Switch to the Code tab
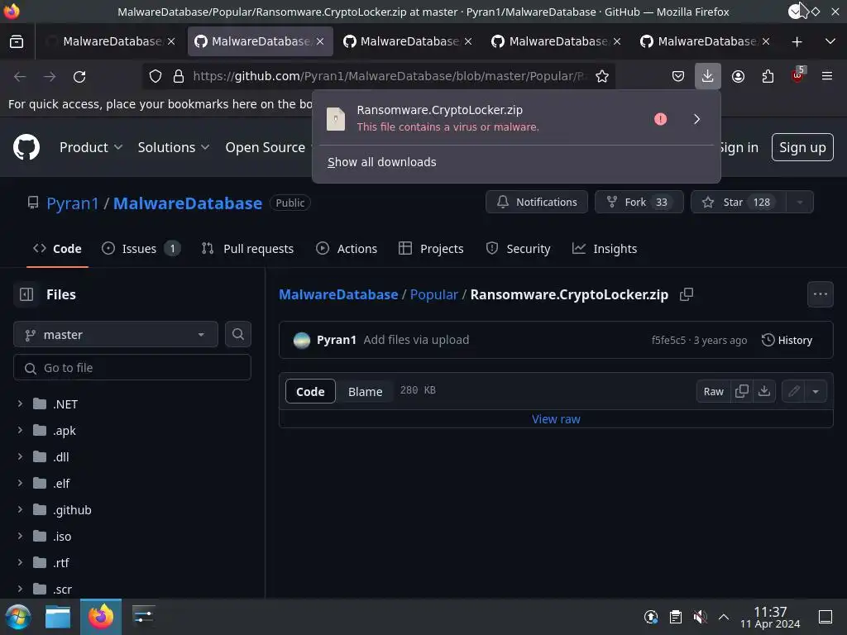 (57, 248)
